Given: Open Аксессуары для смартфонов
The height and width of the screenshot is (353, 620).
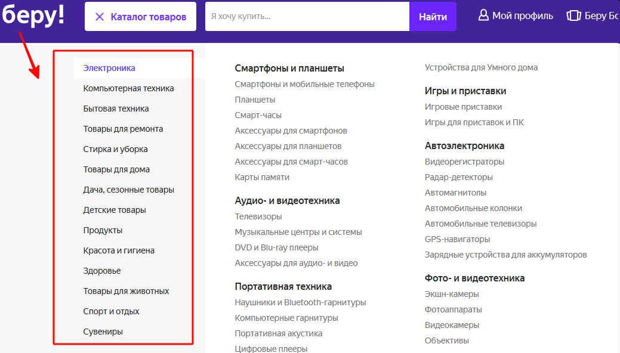Looking at the screenshot, I should (x=291, y=131).
